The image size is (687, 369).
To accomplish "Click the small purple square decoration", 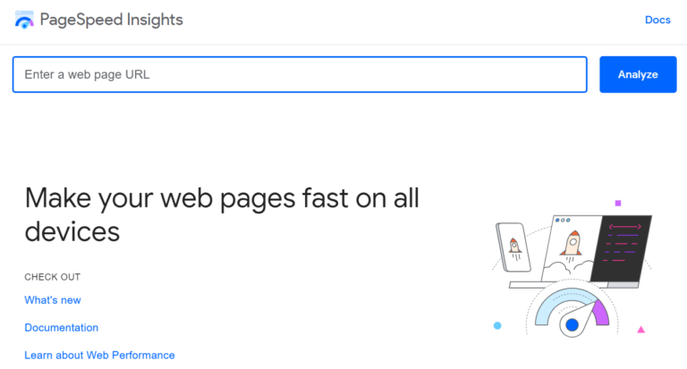I will coord(617,203).
